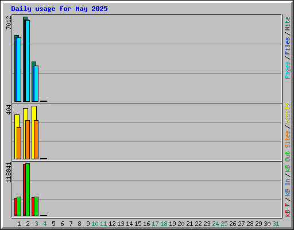Click green day label 18
This screenshot has height=230, width=294.
pos(164,224)
